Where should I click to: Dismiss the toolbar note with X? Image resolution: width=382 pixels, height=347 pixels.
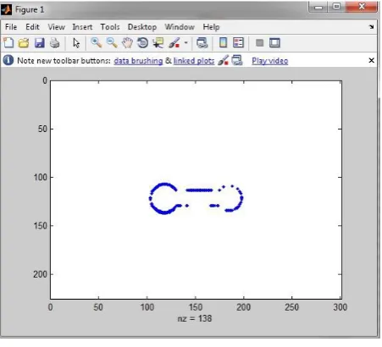tap(372, 60)
